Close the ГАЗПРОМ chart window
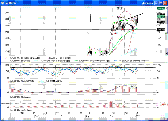The image size is (168, 121). (x=165, y=3)
